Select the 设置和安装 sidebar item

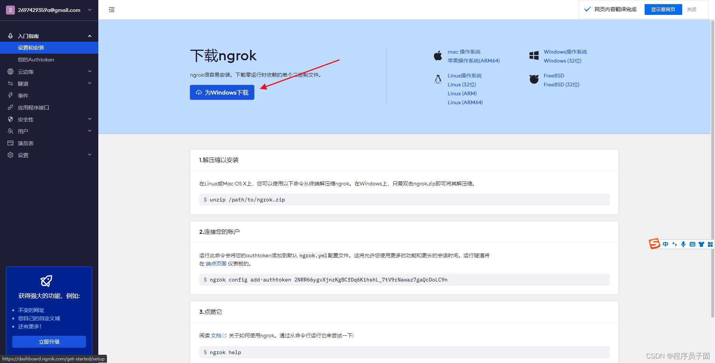click(49, 48)
